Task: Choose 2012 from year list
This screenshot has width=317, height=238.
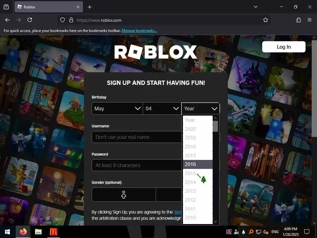Action: [198, 200]
